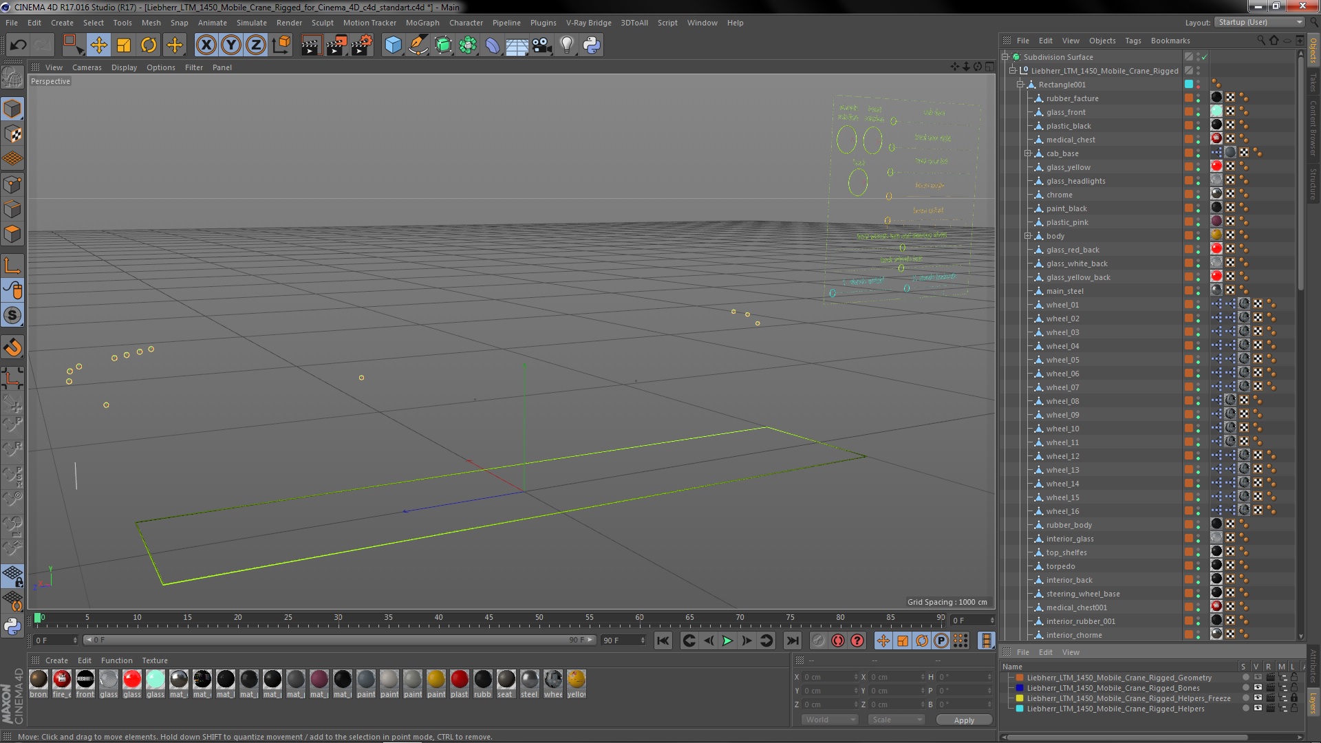Click the Camera object icon
The width and height of the screenshot is (1321, 743).
click(x=542, y=45)
